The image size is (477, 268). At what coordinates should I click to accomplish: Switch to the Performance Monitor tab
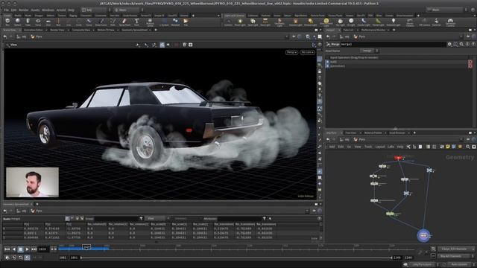tap(373, 30)
